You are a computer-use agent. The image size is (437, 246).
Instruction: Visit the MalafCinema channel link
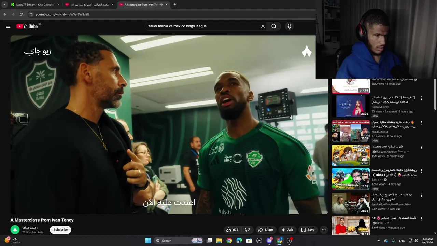380,132
